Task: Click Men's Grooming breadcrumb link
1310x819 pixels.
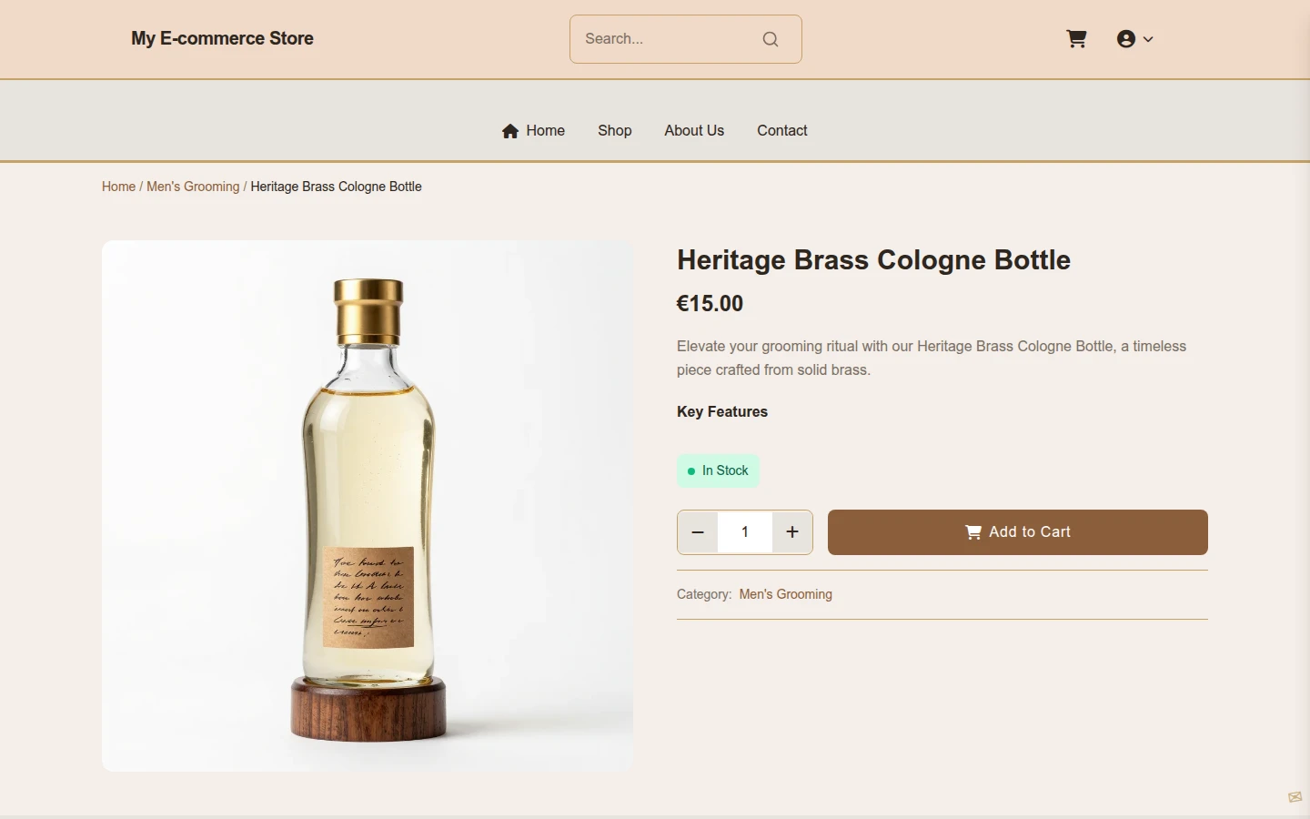Action: (193, 187)
